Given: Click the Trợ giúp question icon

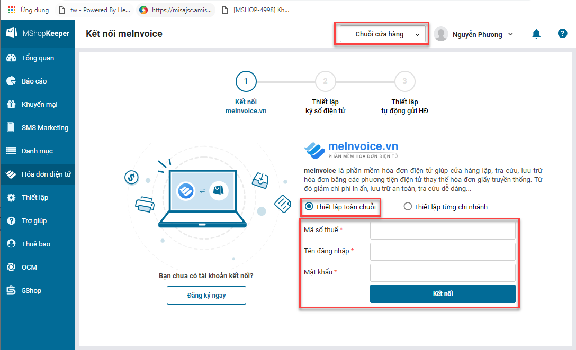Looking at the screenshot, I should pos(12,220).
